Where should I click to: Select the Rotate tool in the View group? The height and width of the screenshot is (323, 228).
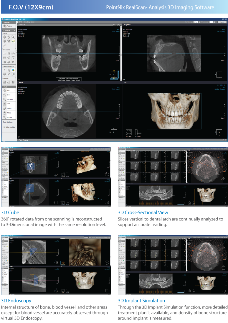click(9, 37)
